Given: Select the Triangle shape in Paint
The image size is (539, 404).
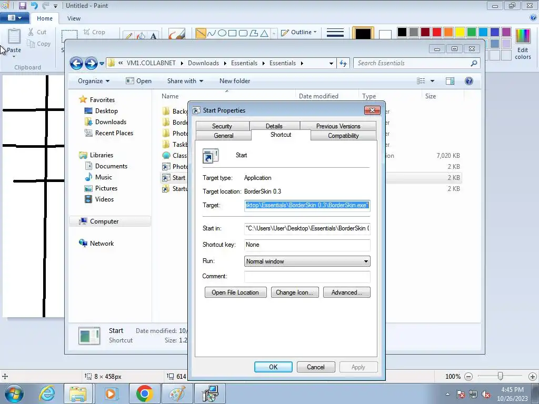Looking at the screenshot, I should (x=264, y=33).
